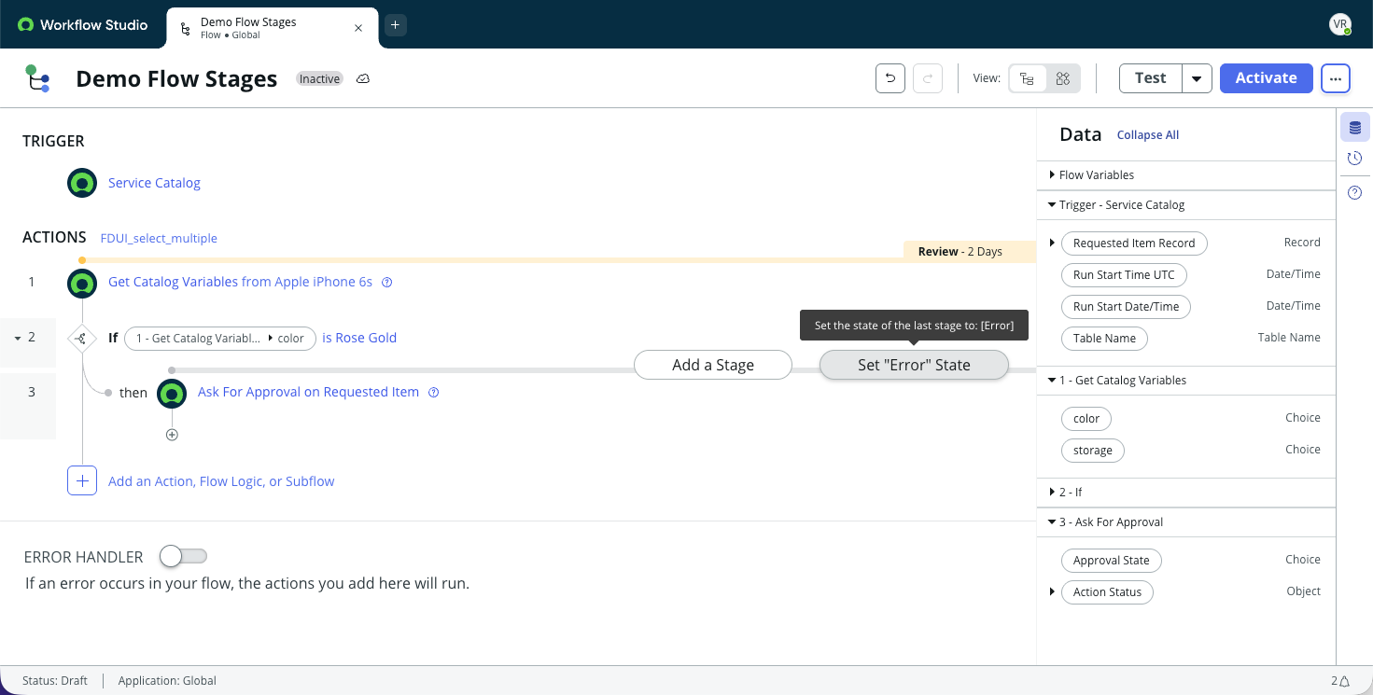The height and width of the screenshot is (695, 1373).
Task: Click help icon beside Ask For Approval
Action: coord(434,392)
